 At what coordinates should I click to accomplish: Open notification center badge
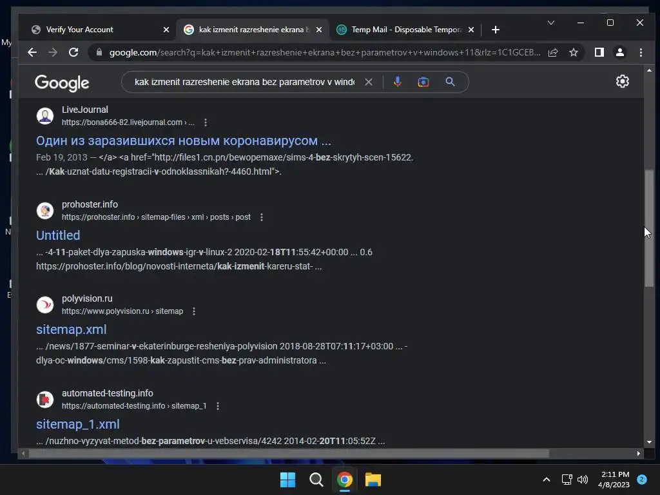pos(642,480)
